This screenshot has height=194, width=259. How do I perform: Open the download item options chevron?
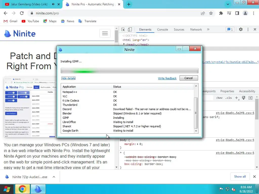click(54, 177)
